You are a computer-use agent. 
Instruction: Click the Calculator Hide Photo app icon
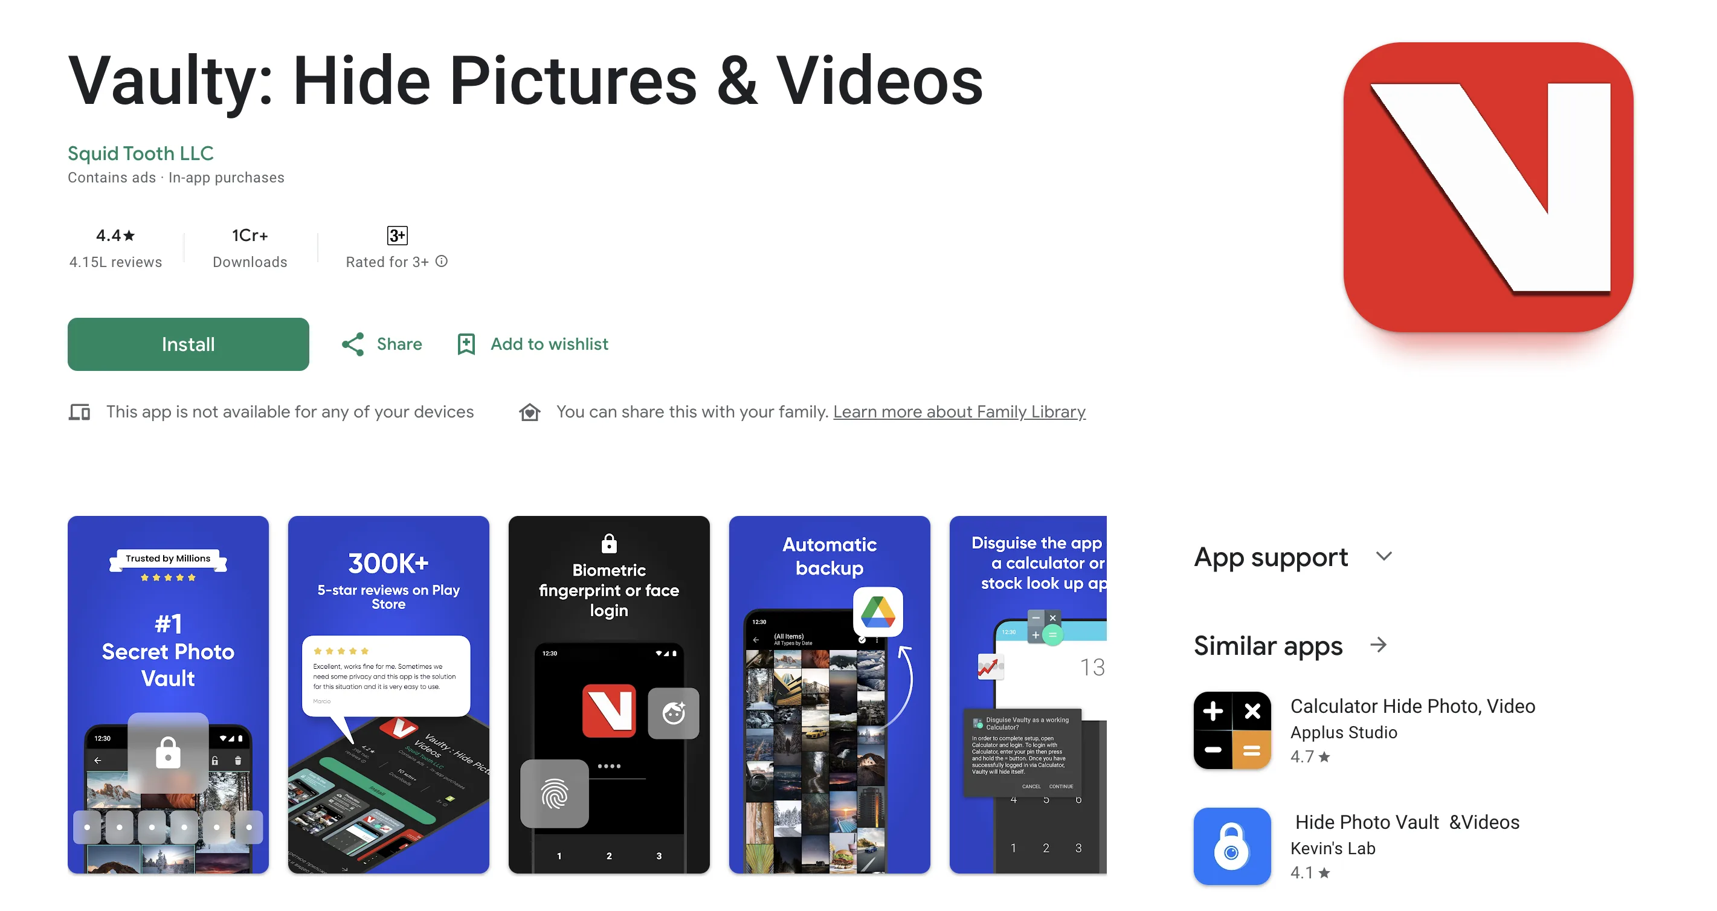point(1232,732)
